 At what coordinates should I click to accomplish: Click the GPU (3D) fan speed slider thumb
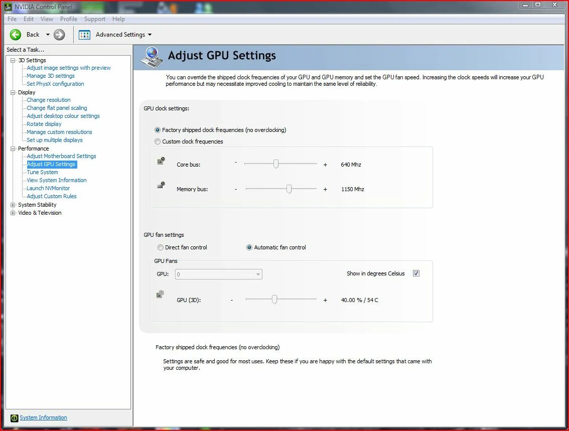tap(274, 300)
